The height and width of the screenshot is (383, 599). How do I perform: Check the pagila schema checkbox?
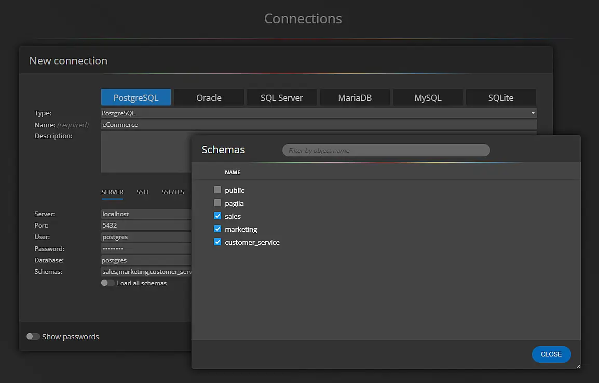(x=217, y=203)
